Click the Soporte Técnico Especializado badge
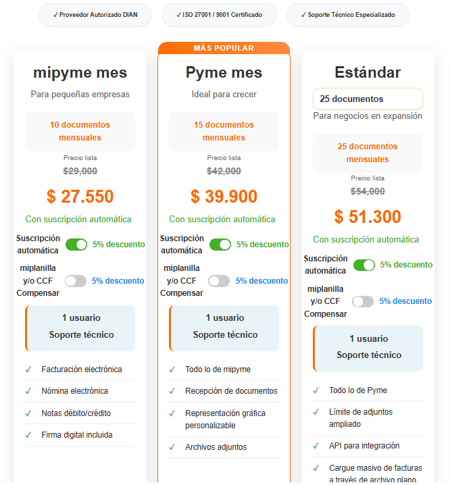The height and width of the screenshot is (485, 450). click(347, 15)
